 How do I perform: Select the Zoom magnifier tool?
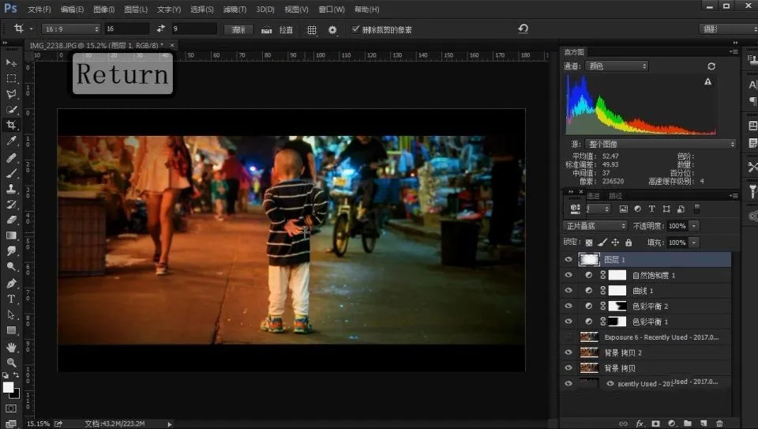[11, 362]
